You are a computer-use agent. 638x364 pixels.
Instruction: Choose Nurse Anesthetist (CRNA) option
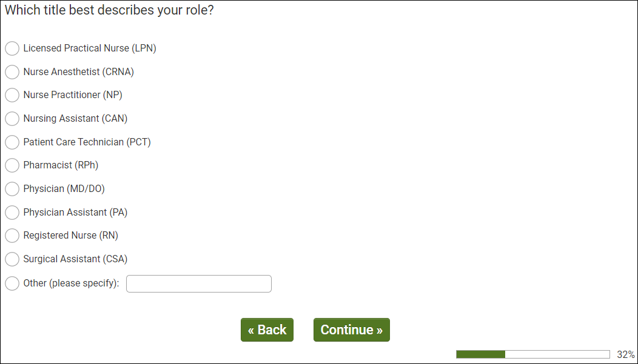[x=12, y=72]
